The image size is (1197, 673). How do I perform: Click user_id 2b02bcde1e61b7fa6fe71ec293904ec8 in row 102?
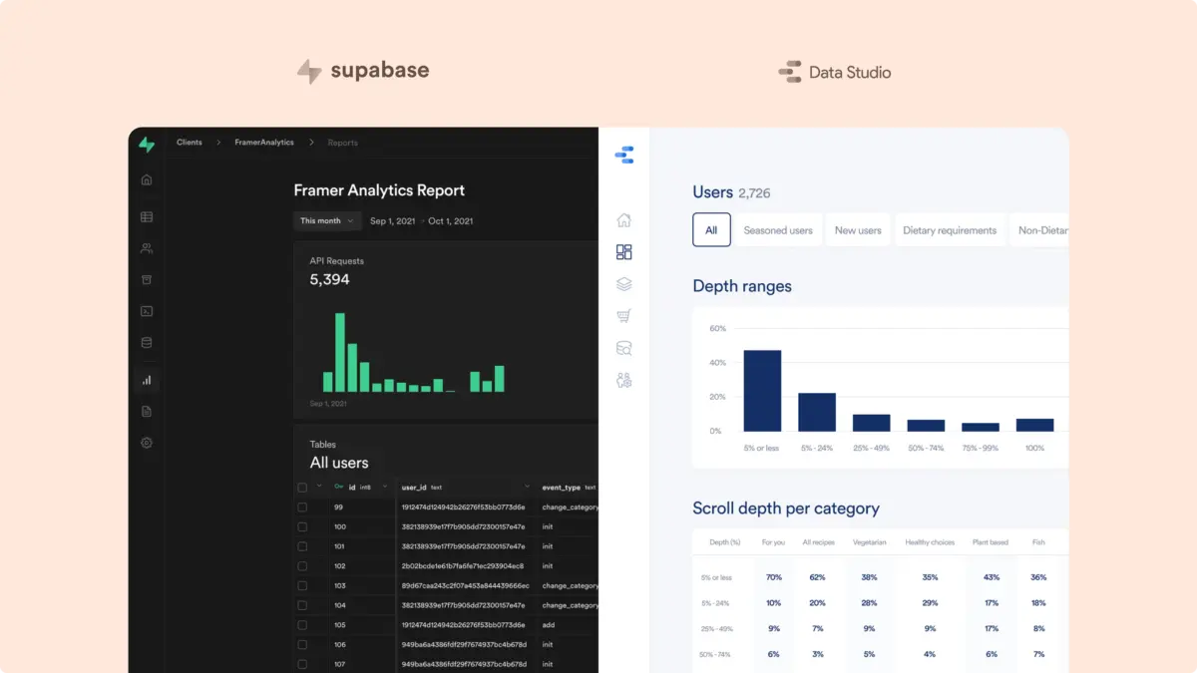pos(463,566)
